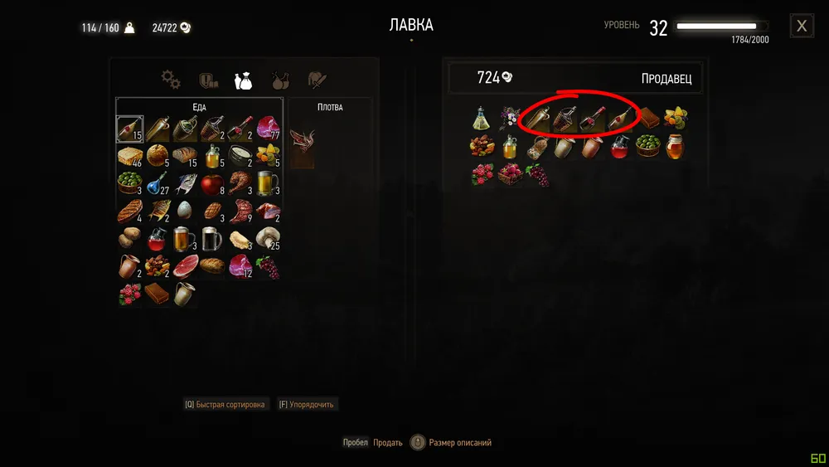829x467 pixels.
Task: Select the blue potion stack of 27
Action: click(x=158, y=183)
